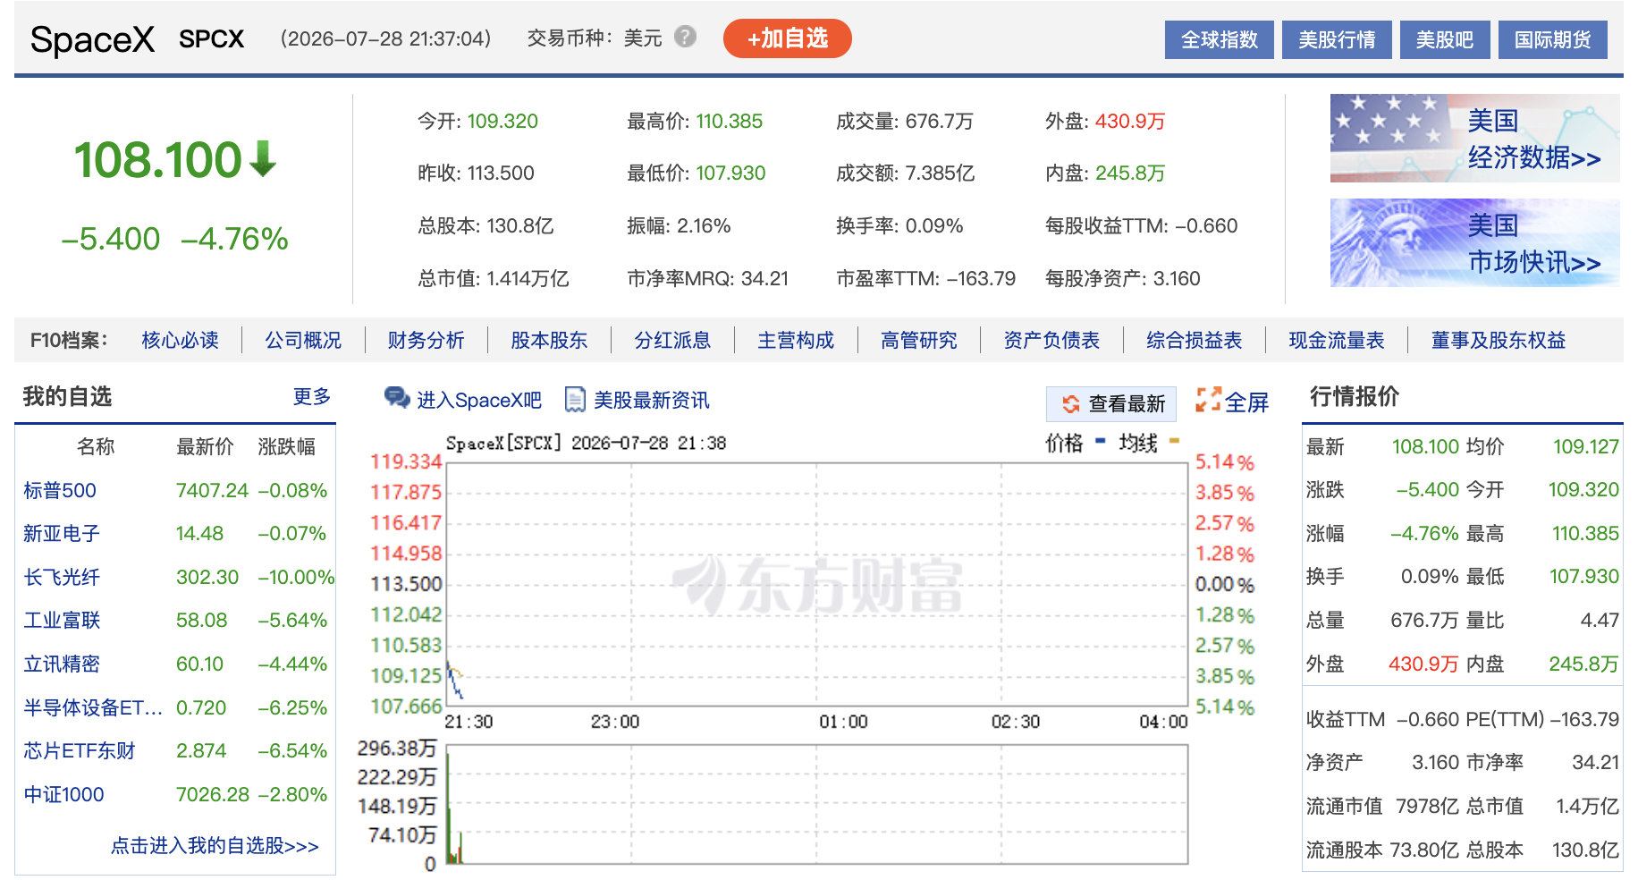Open 芯片ETF东财 in the watchlist

[80, 750]
